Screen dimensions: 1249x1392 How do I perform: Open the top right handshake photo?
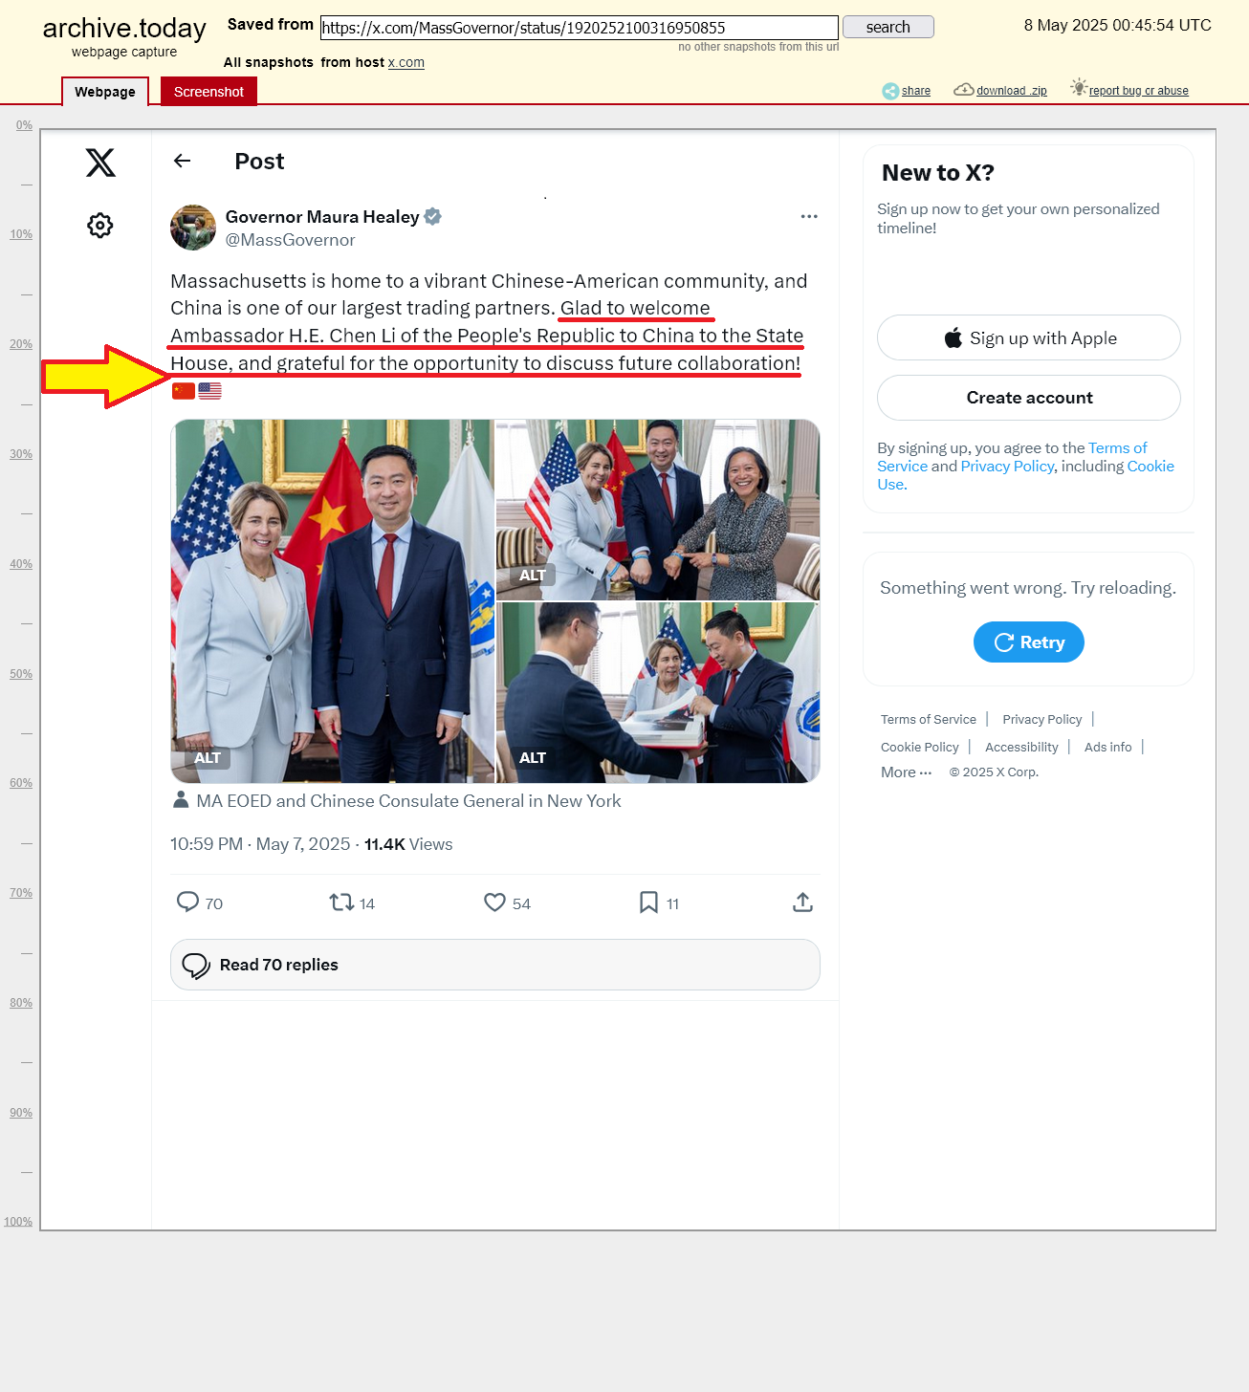click(658, 510)
